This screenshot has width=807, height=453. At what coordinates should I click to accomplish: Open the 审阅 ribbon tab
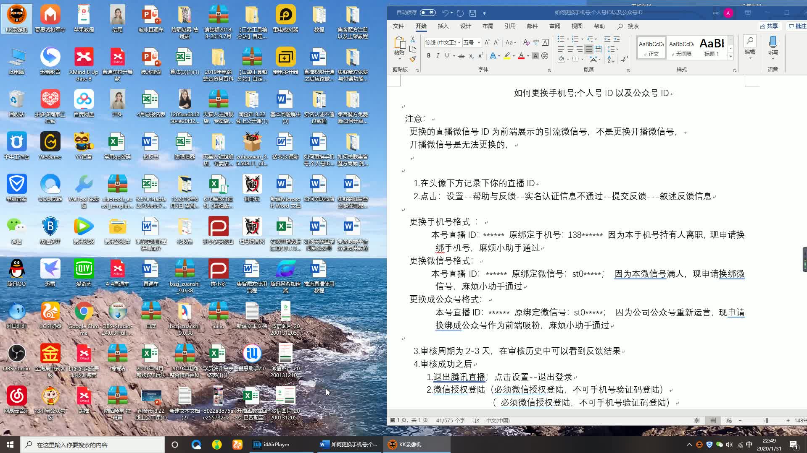coord(555,26)
